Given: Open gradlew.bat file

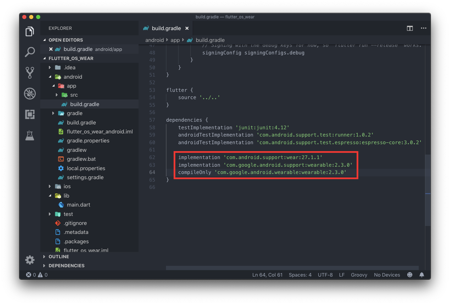Looking at the screenshot, I should [89, 159].
